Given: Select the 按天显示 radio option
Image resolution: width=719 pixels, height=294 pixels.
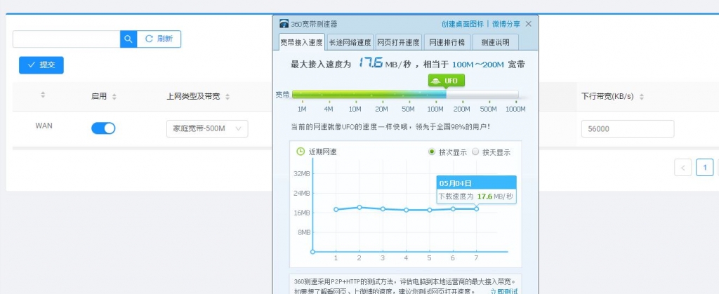Looking at the screenshot, I should [475, 152].
